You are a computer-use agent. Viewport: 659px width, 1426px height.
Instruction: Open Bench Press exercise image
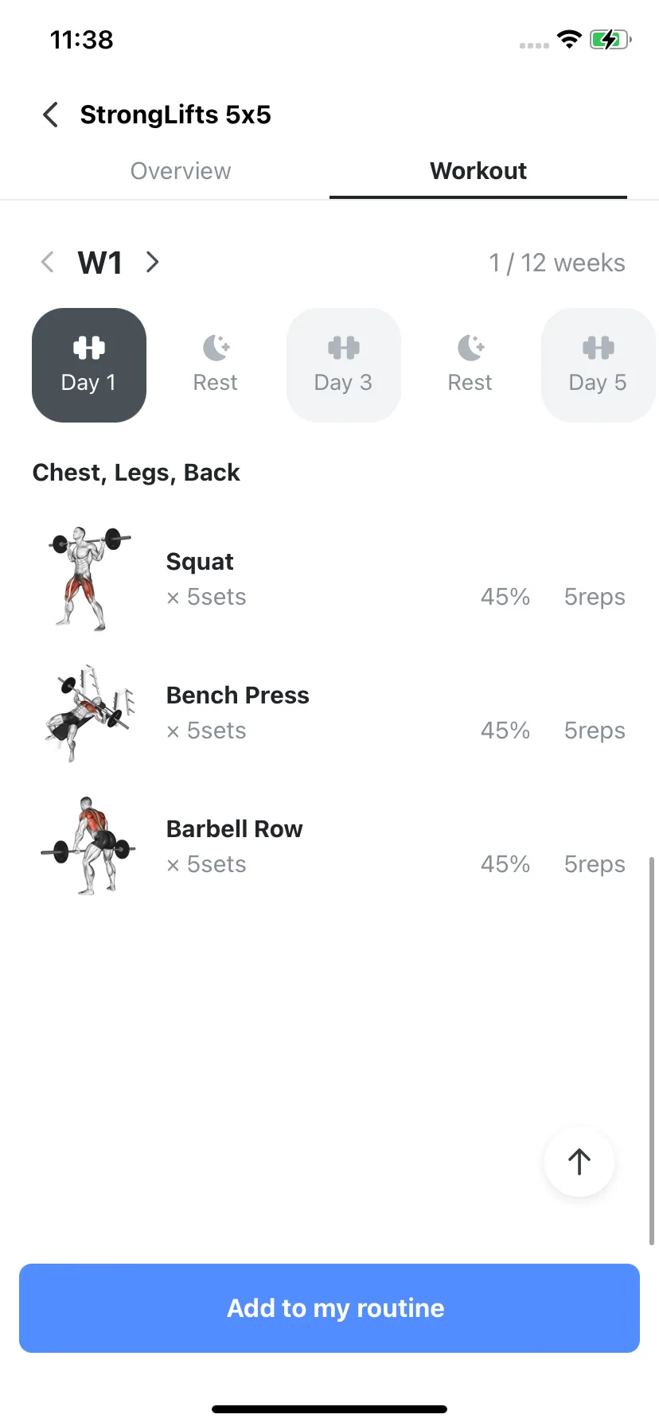[89, 712]
